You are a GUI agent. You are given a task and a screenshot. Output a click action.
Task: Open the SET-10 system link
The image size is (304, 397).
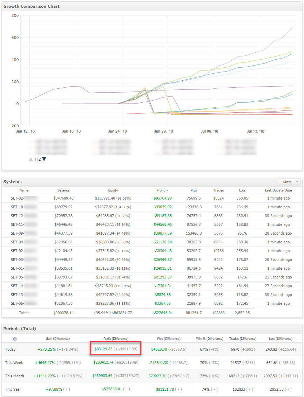coord(24,207)
